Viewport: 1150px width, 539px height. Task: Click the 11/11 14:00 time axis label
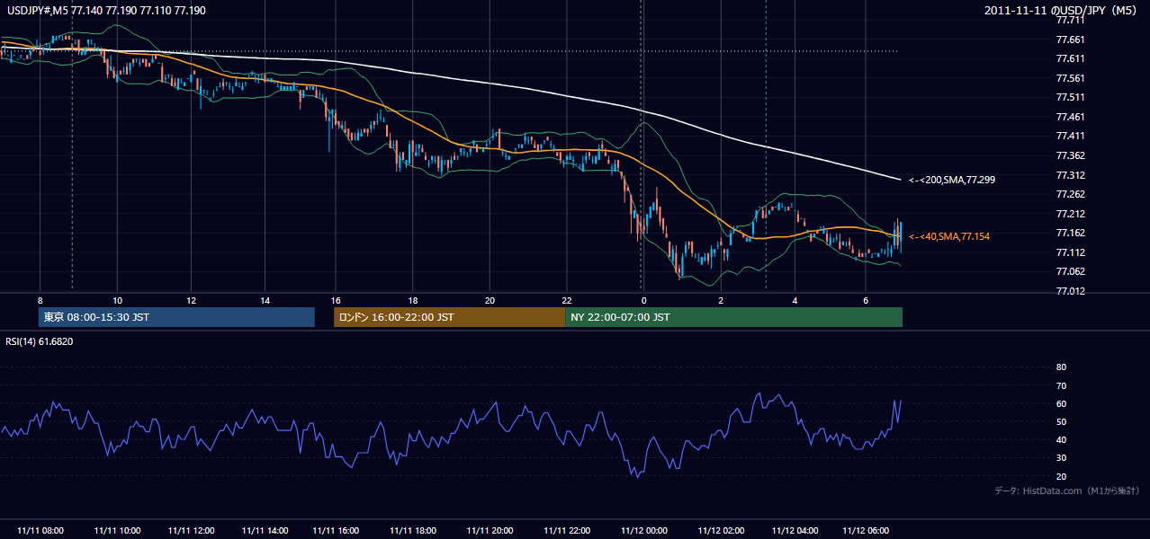coord(265,531)
